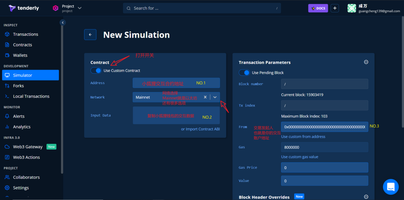Click the Collaborators people icon
404x200 pixels.
click(x=7, y=177)
